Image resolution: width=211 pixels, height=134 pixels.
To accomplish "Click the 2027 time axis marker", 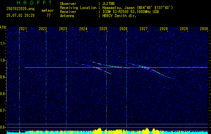I will coord(144,29).
